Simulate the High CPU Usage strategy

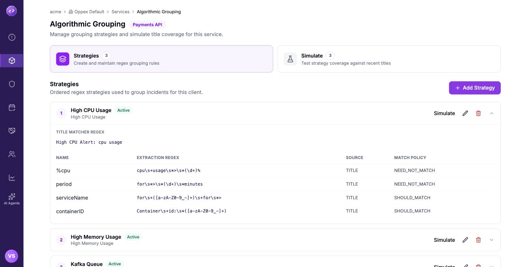tap(444, 113)
